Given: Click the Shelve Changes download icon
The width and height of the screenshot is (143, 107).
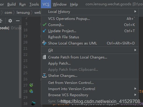Looking at the screenshot, I should [x=44, y=75].
